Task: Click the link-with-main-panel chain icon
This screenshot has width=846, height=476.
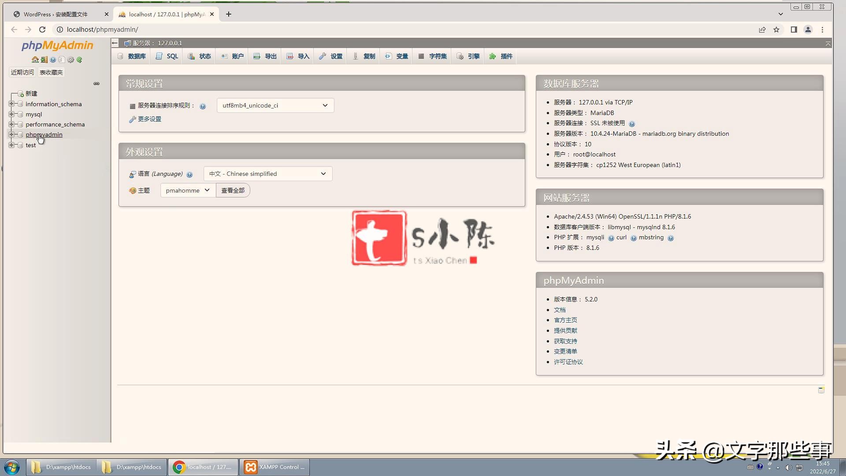Action: 96,83
